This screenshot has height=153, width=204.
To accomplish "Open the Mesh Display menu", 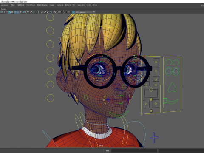I will coord(42,5).
